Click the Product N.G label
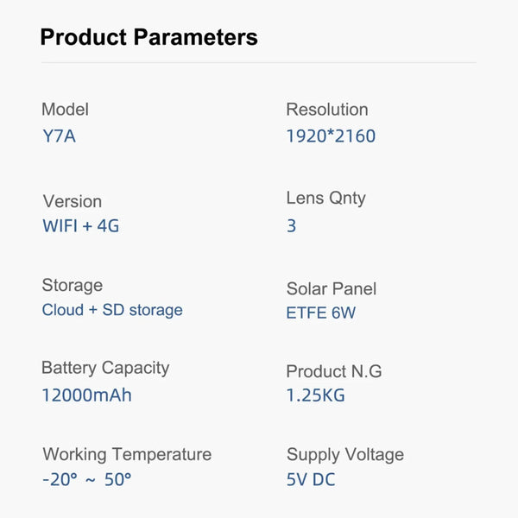This screenshot has width=518, height=518. pyautogui.click(x=333, y=371)
